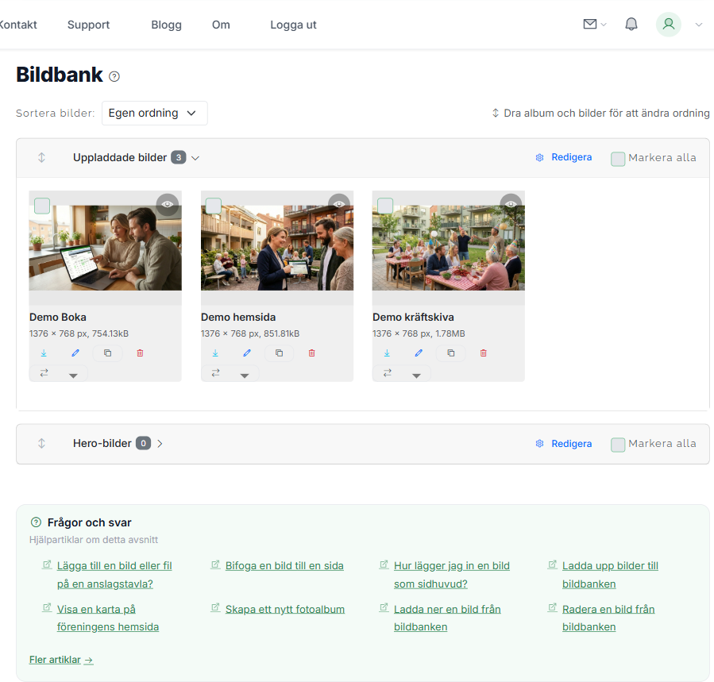This screenshot has height=682, width=714.
Task: Edit the Demo hemsida image with the pencil icon
Action: tap(246, 353)
